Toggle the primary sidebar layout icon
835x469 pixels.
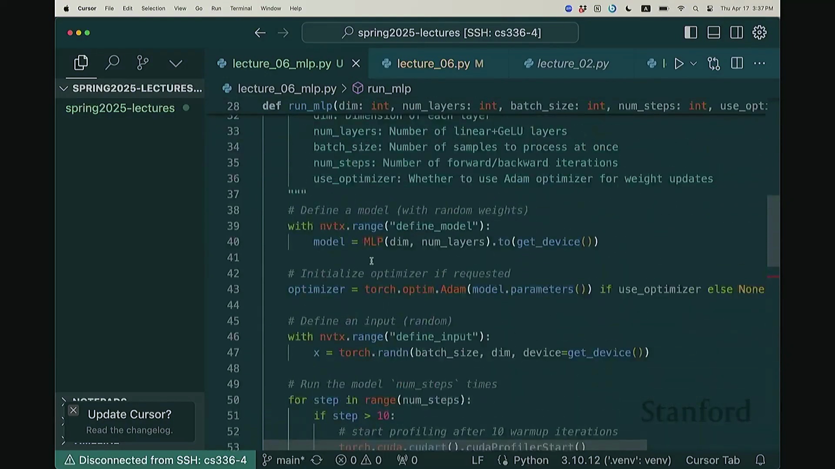691,33
